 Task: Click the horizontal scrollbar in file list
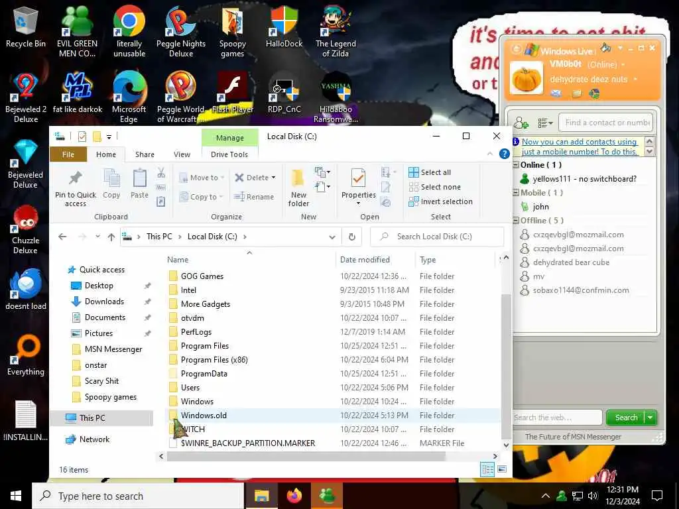306,456
